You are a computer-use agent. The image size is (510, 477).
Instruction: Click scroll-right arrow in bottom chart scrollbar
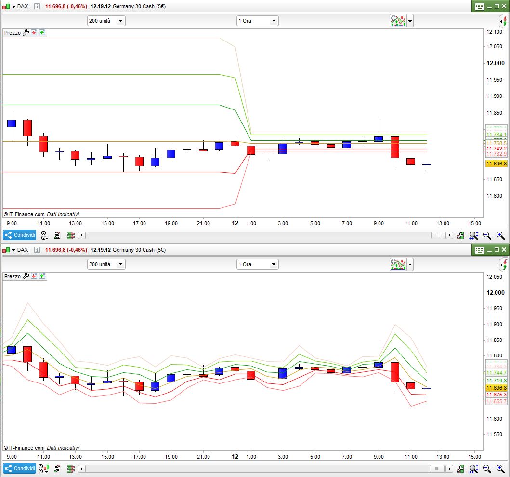449,468
